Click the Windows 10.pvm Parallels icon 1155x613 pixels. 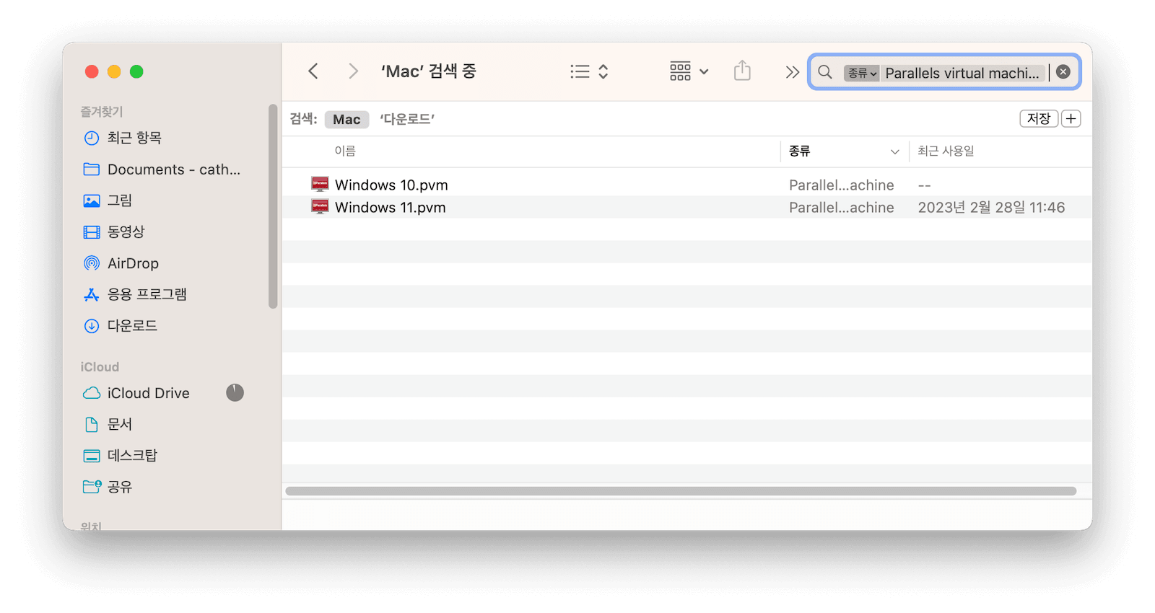click(320, 184)
